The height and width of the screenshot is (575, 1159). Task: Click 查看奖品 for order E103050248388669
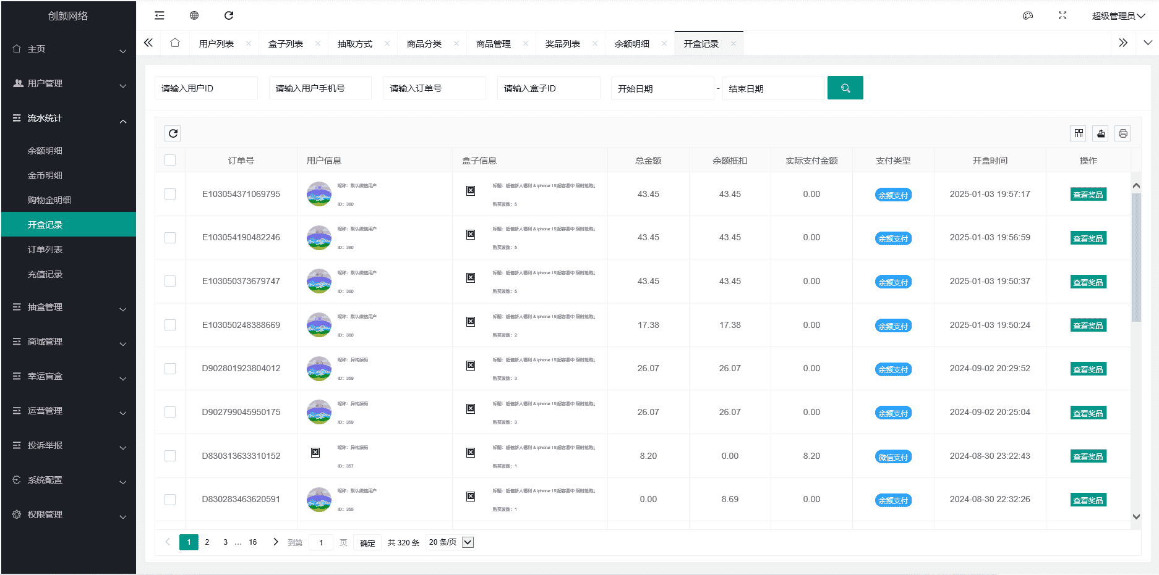[1088, 325]
